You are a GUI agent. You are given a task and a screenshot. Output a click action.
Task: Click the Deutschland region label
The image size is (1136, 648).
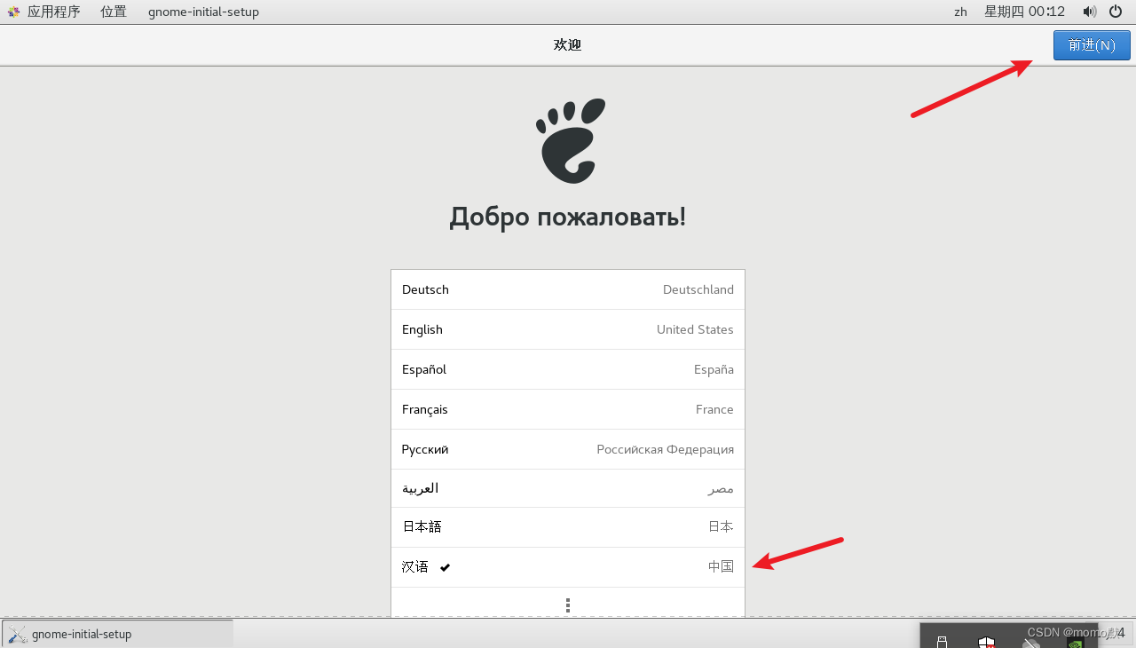[698, 289]
